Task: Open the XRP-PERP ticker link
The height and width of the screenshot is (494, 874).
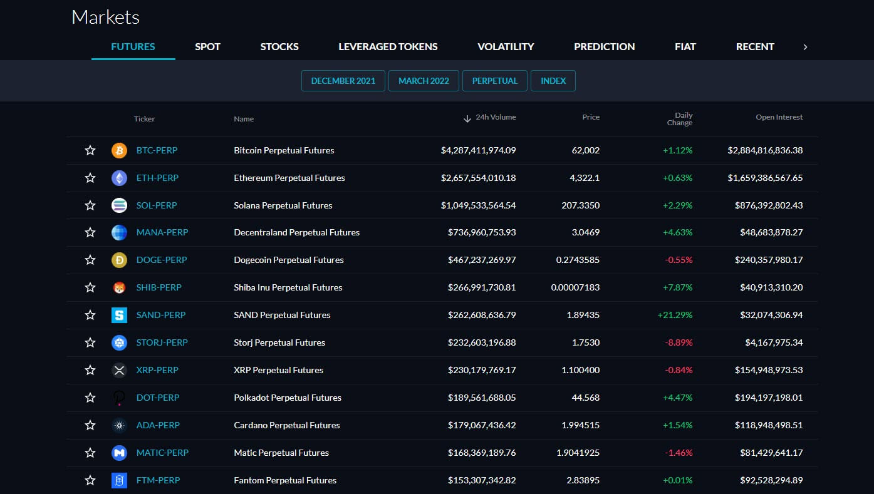Action: pos(157,370)
